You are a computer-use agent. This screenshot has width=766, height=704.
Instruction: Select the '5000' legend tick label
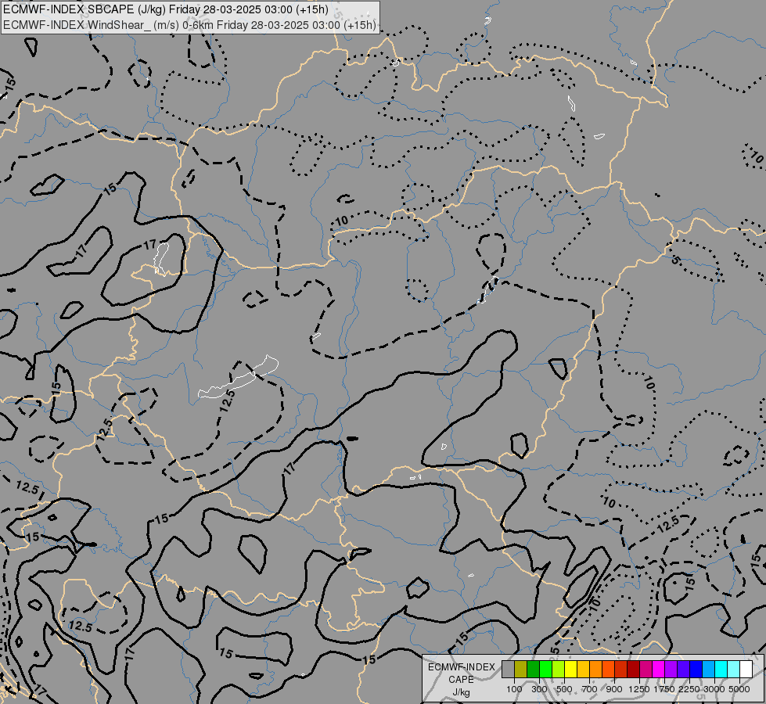click(739, 689)
